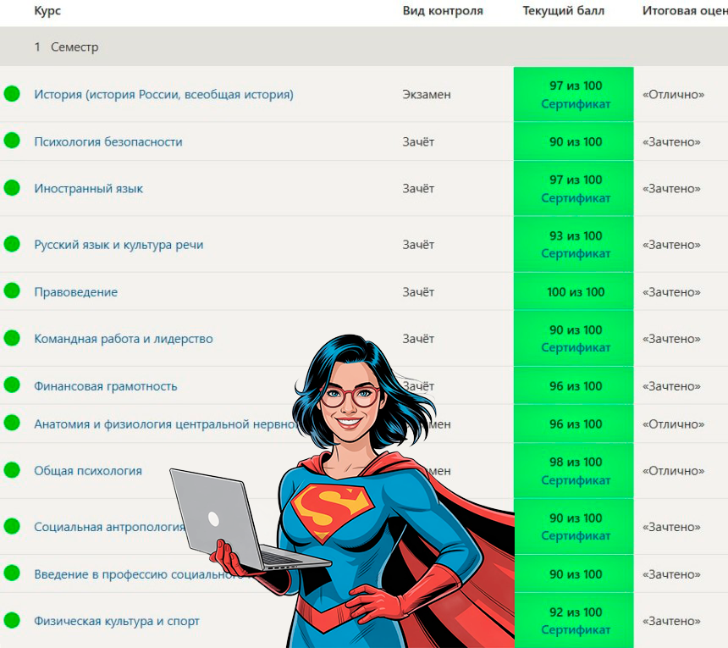728x648 pixels.
Task: Click 98 из 100 score for Общая психология
Action: [576, 462]
